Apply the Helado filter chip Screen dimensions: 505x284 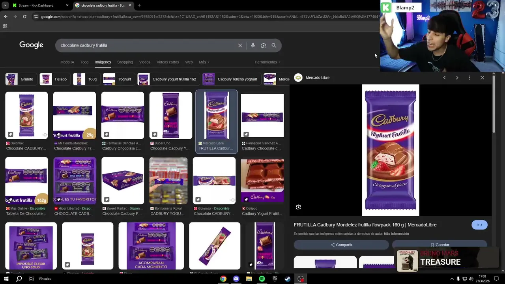click(55, 79)
